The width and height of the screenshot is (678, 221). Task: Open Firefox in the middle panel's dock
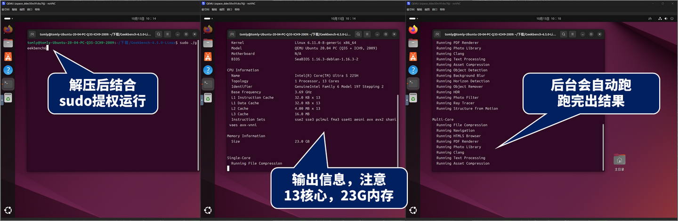tap(208, 29)
